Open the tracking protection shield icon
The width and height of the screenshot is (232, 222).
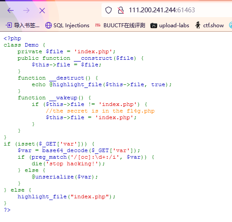click(109, 10)
